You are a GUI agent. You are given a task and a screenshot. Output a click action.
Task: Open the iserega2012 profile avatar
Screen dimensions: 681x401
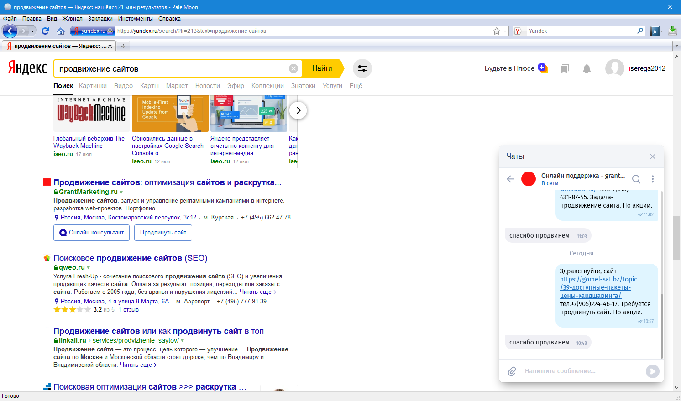click(x=614, y=68)
